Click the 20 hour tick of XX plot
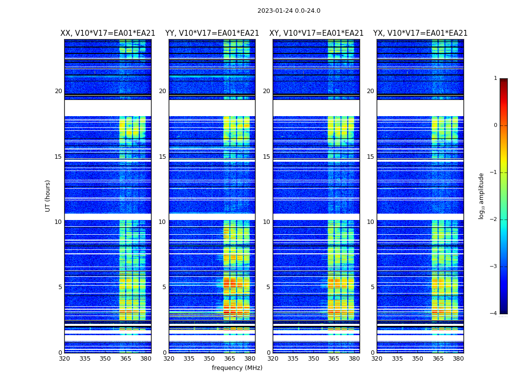515x392 pixels. [58, 91]
